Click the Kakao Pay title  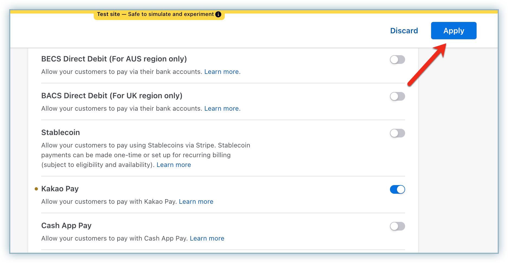click(60, 189)
